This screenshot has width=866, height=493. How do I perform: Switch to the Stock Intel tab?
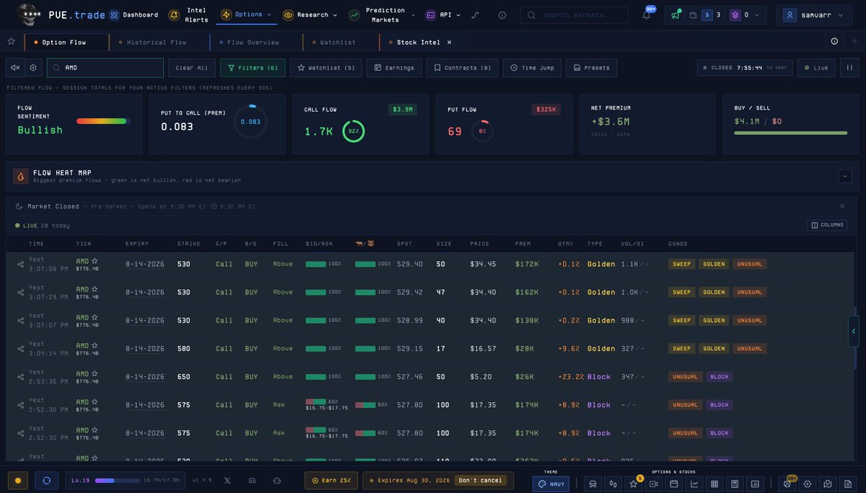419,42
